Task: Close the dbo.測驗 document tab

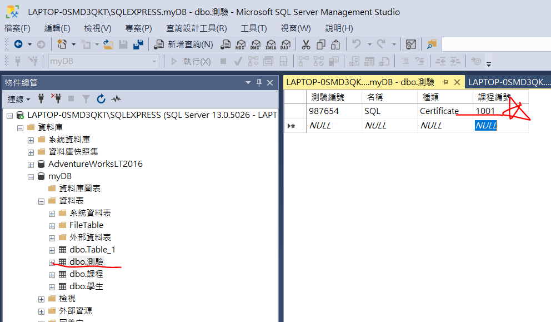Action: point(457,82)
